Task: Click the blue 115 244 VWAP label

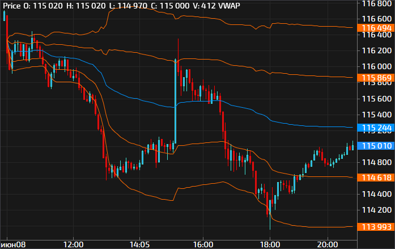Action: click(376, 128)
